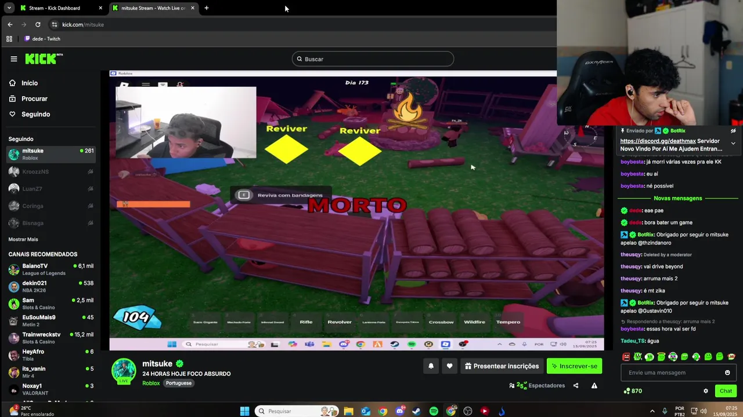Switch to mitsuke Stream browser tab
Viewport: 743px width, 417px height.
(x=153, y=8)
